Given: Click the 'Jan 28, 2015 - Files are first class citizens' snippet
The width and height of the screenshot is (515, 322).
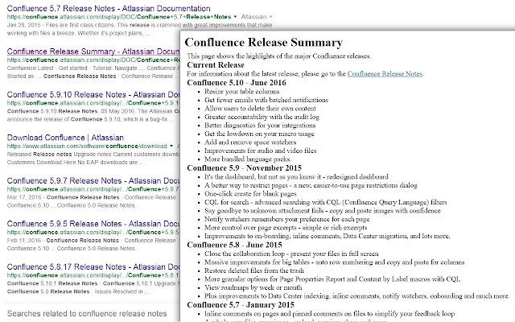Looking at the screenshot, I should [x=139, y=29].
